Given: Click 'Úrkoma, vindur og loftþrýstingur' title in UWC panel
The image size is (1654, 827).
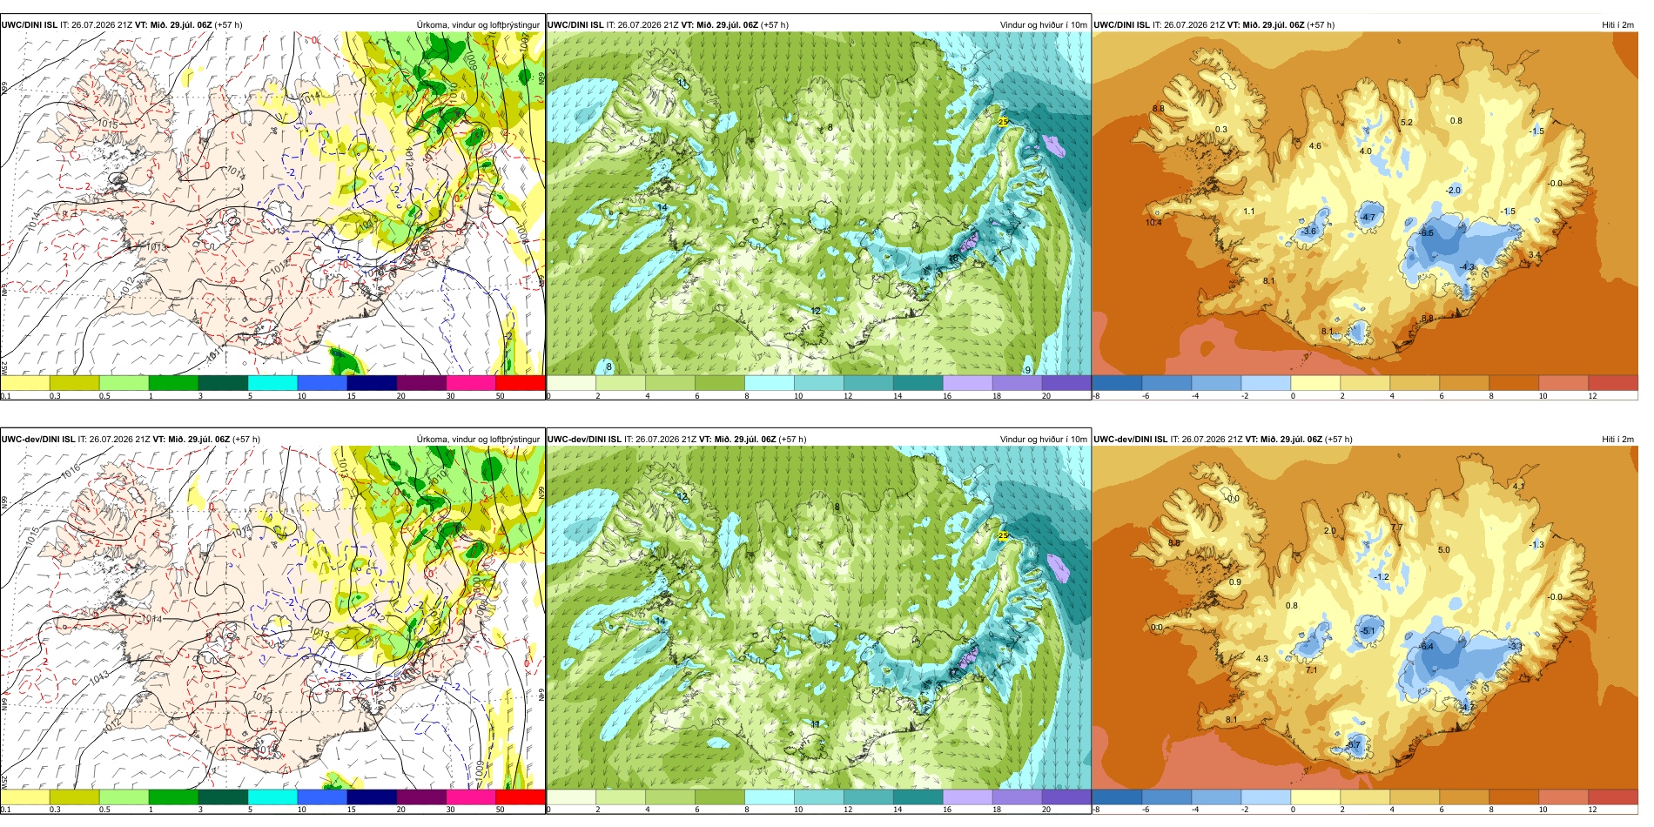Looking at the screenshot, I should (x=478, y=25).
